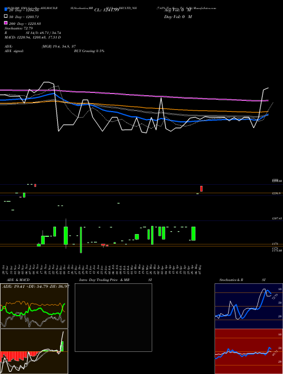Click the rotated '72.79' value in Stochastics chart
The image size is (283, 374).
click(x=274, y=297)
